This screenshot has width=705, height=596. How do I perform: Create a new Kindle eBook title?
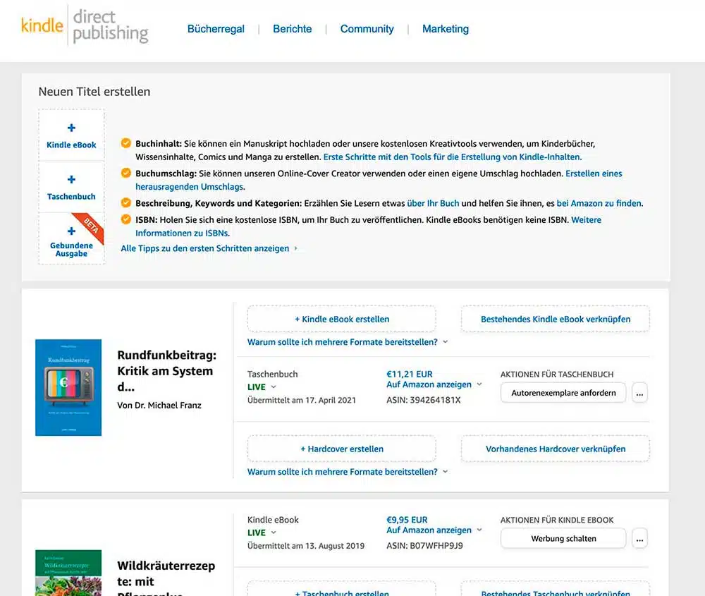(x=71, y=135)
